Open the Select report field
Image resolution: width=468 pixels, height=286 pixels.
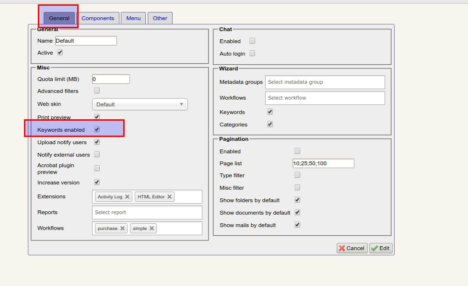[147, 212]
